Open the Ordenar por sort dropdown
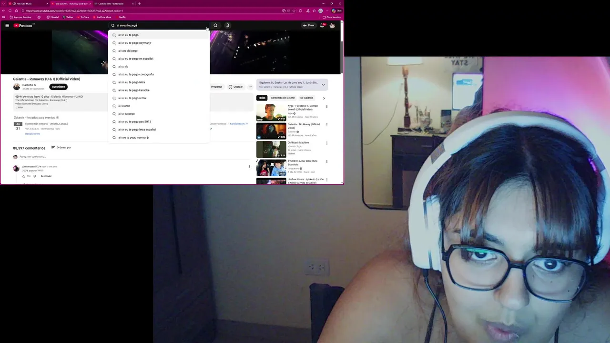The width and height of the screenshot is (610, 343). 61,148
